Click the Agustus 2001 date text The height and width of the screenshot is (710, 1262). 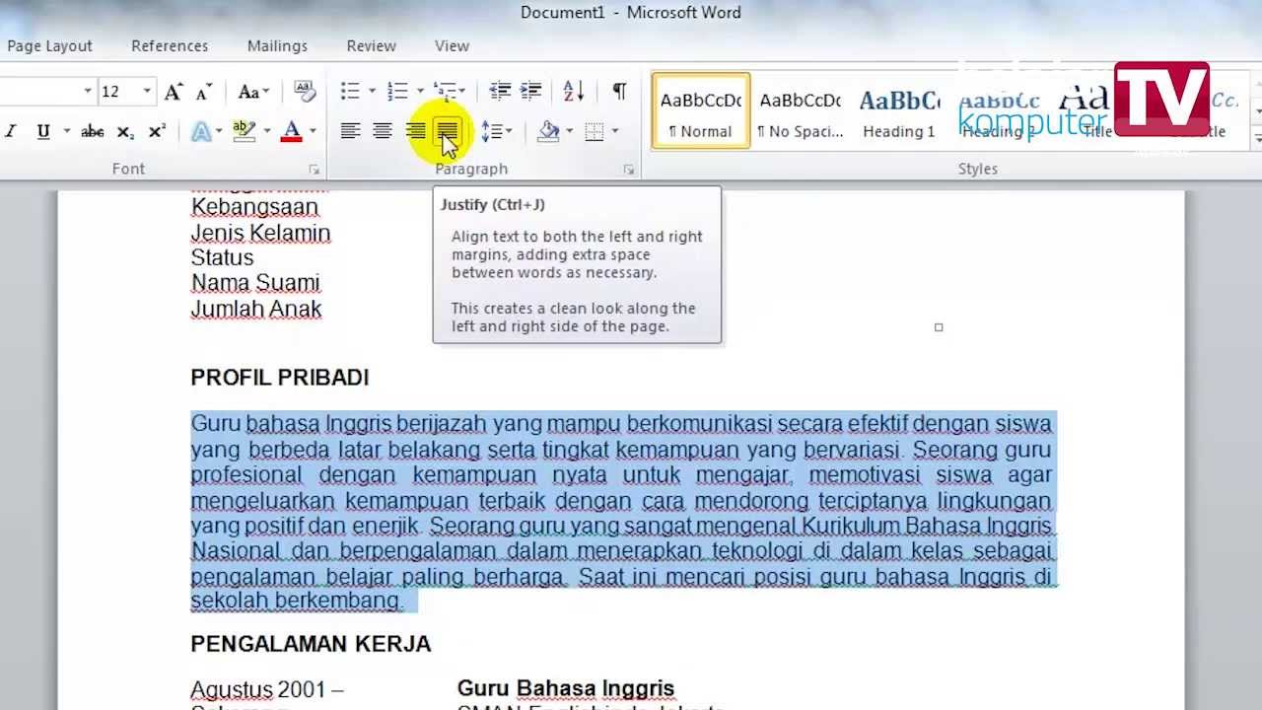(x=267, y=689)
